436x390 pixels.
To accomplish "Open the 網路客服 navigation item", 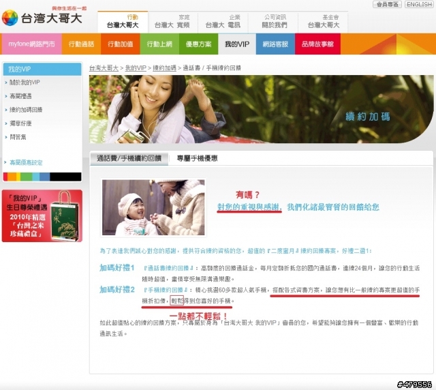I will [275, 44].
